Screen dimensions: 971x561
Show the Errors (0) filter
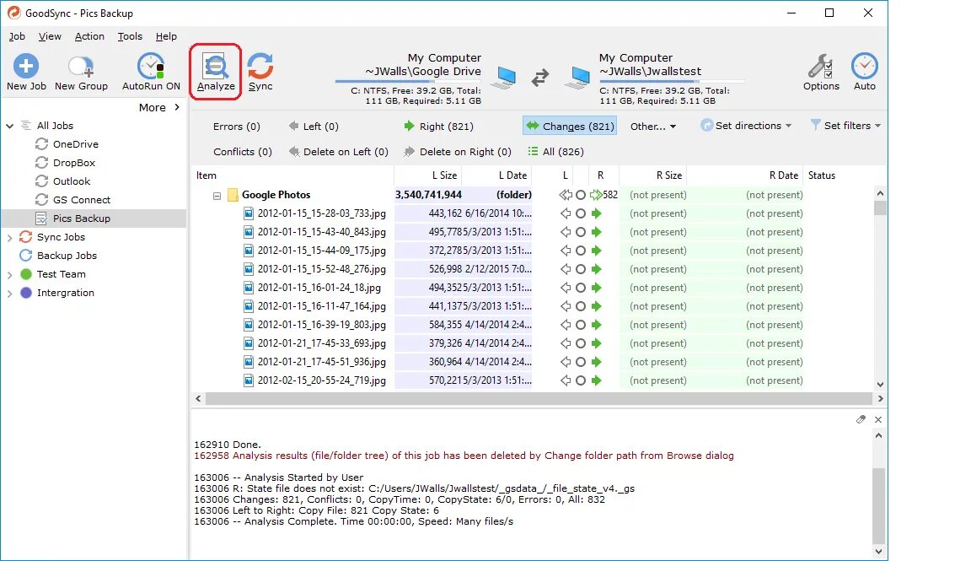click(x=237, y=127)
